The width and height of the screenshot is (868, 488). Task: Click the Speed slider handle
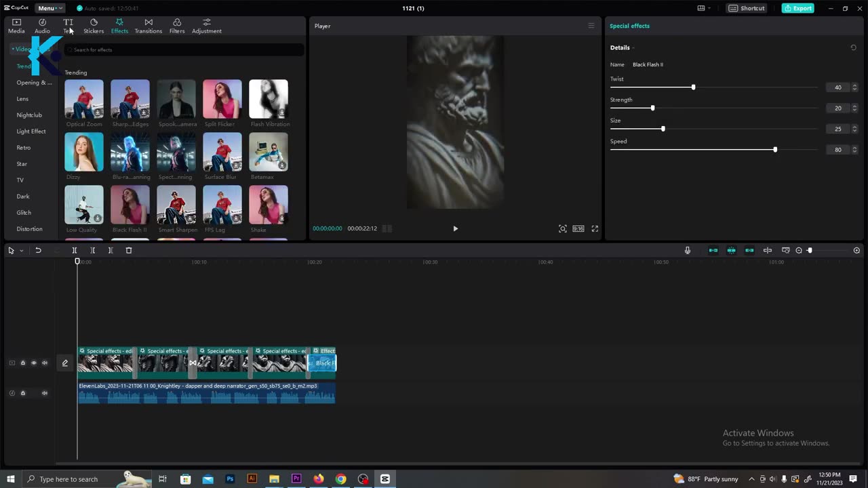point(775,150)
